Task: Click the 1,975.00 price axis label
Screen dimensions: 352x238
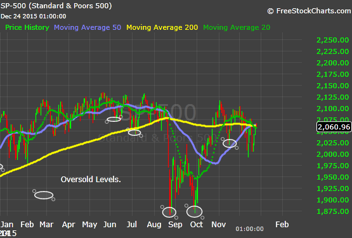Action: [333, 166]
